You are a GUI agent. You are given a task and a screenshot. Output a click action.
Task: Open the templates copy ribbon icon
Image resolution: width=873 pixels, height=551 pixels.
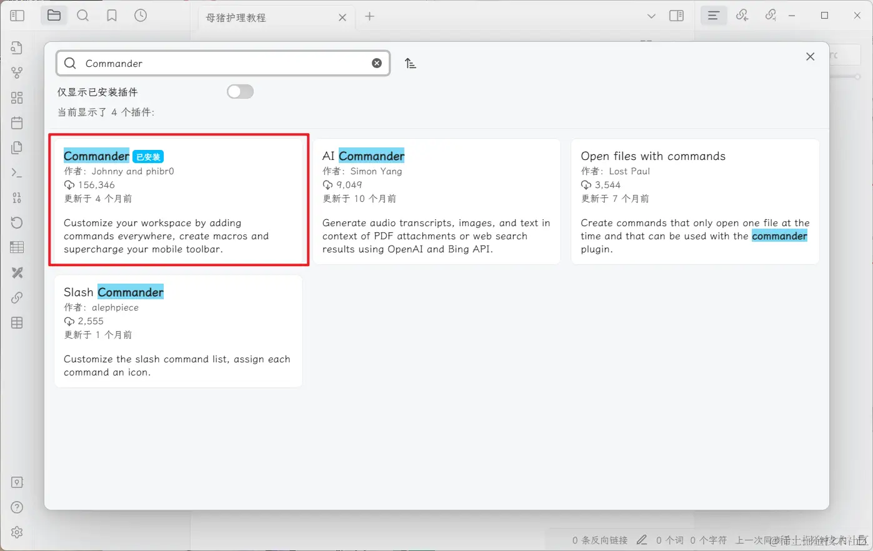(17, 148)
